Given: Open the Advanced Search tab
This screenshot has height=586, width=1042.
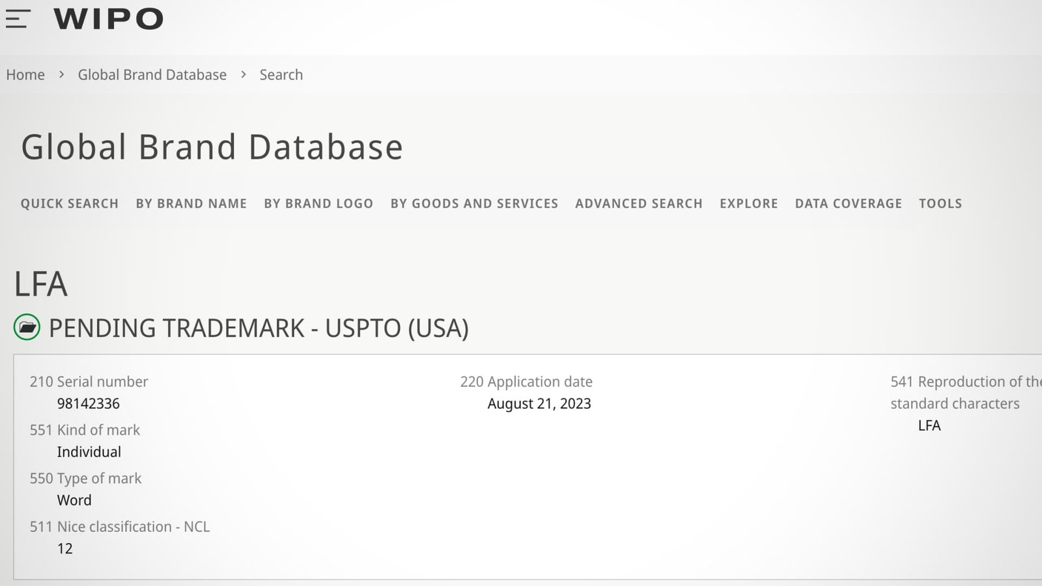Looking at the screenshot, I should [639, 204].
